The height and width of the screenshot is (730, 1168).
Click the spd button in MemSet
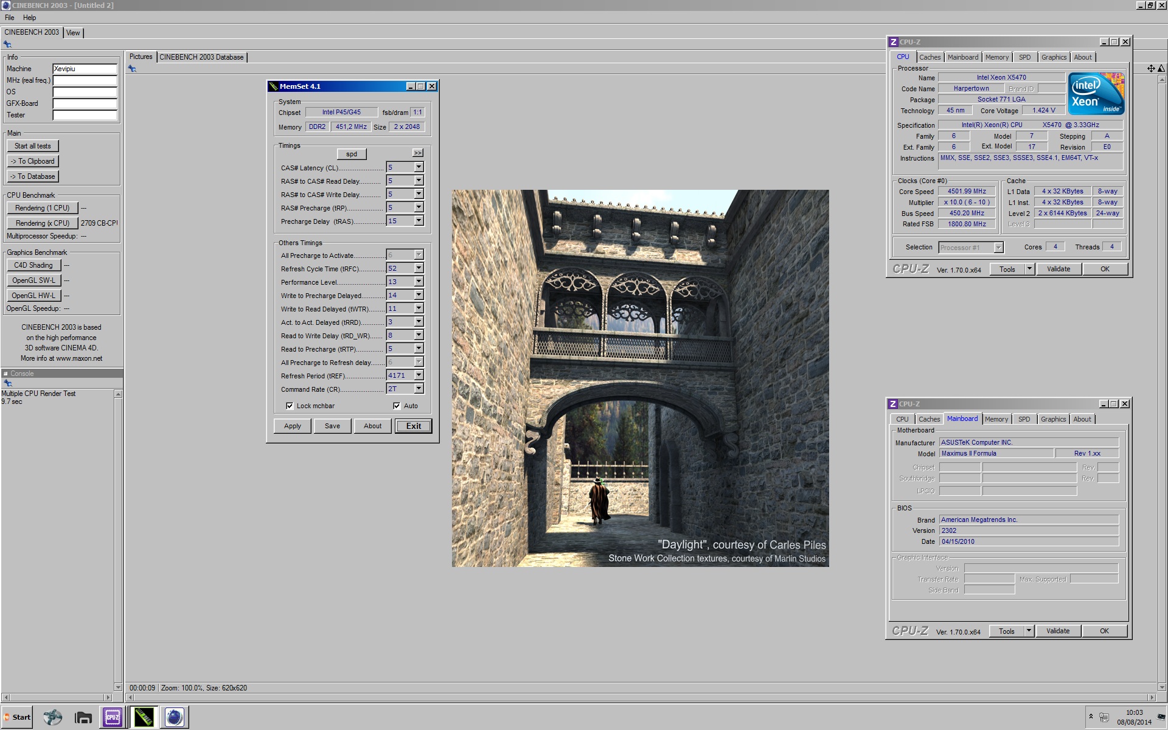click(x=352, y=154)
